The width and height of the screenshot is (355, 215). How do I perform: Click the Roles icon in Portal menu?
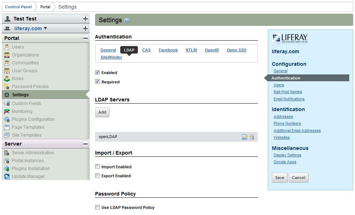pyautogui.click(x=6, y=79)
